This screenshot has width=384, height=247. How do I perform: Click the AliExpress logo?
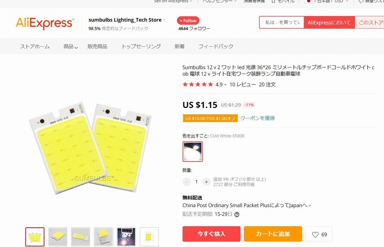(45, 23)
